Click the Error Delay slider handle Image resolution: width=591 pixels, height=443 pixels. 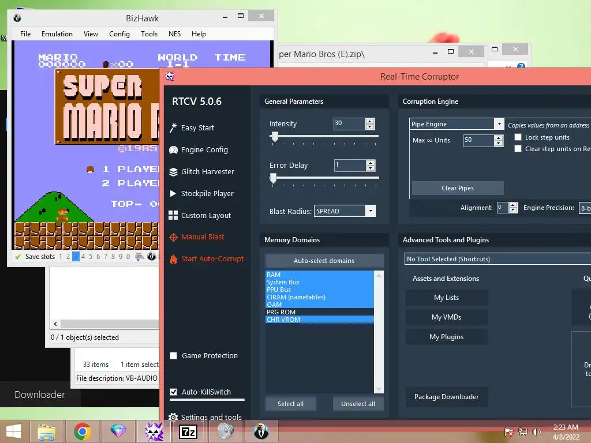[273, 178]
